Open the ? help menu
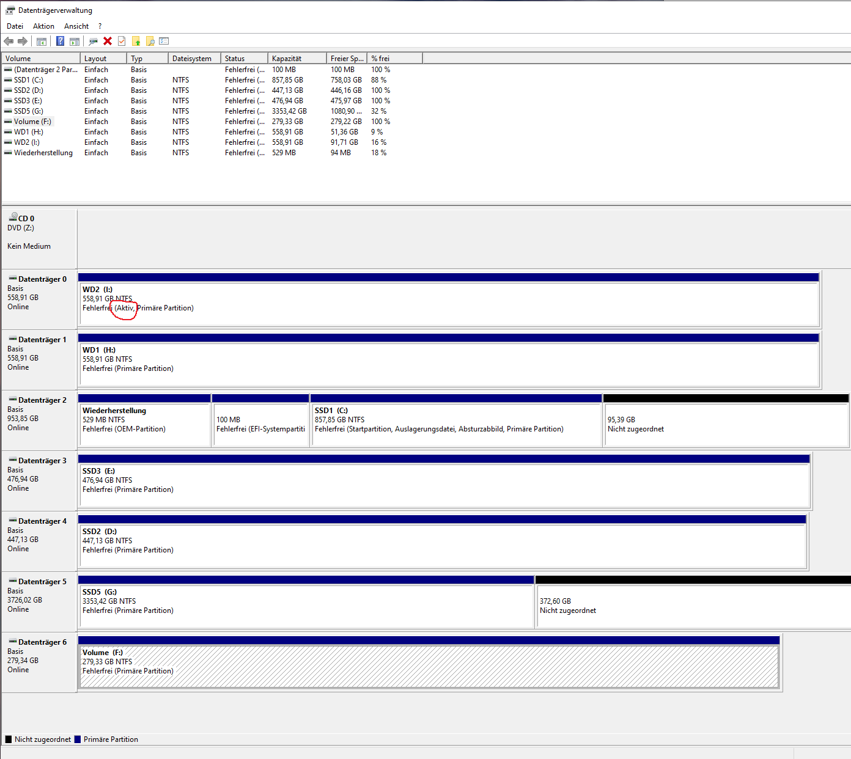 click(100, 26)
